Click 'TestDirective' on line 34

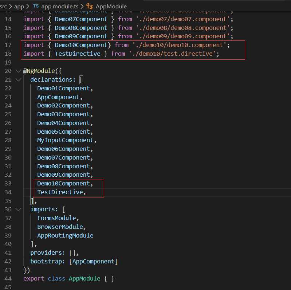pyautogui.click(x=60, y=192)
